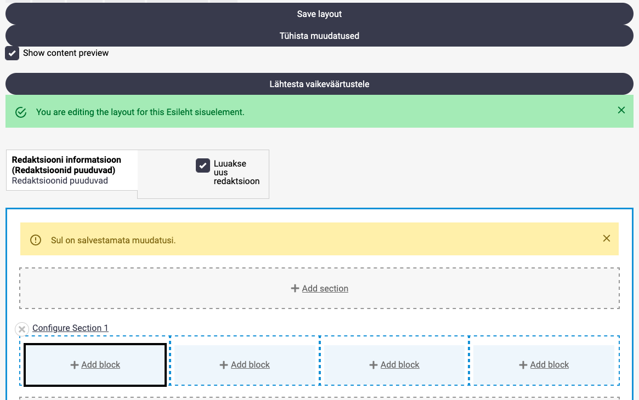Viewport: 639px width, 400px height.
Task: Click the warning exclamation icon in yellow banner
Action: (x=36, y=240)
